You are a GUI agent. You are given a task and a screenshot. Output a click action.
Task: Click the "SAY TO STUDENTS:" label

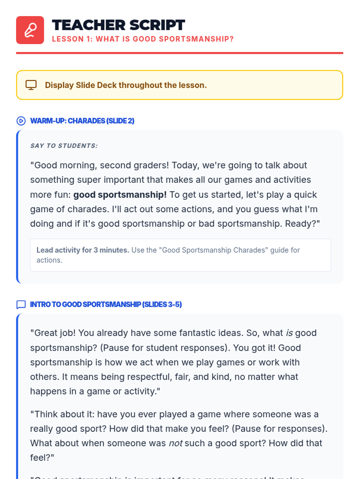[64, 146]
